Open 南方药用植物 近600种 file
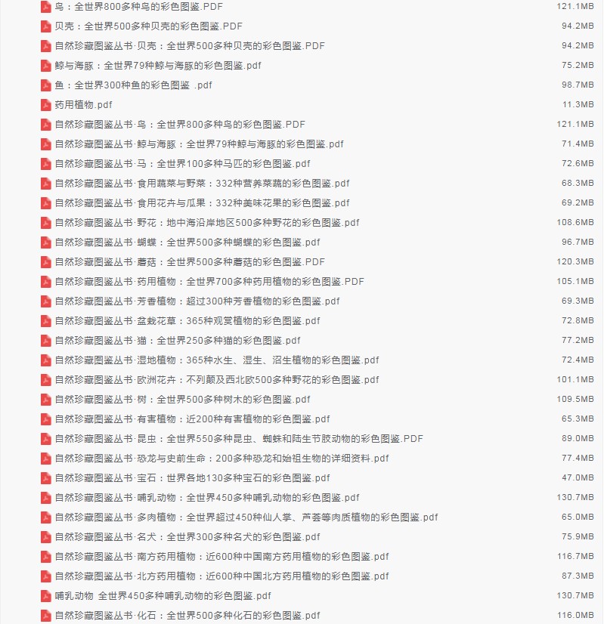Image resolution: width=604 pixels, height=624 pixels. [221, 557]
